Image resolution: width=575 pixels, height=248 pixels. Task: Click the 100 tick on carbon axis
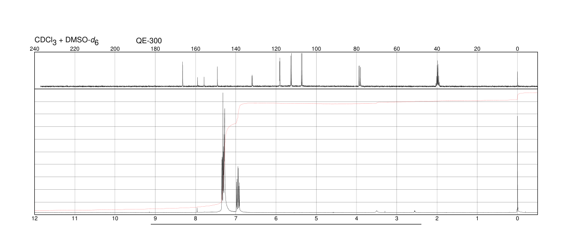316,49
